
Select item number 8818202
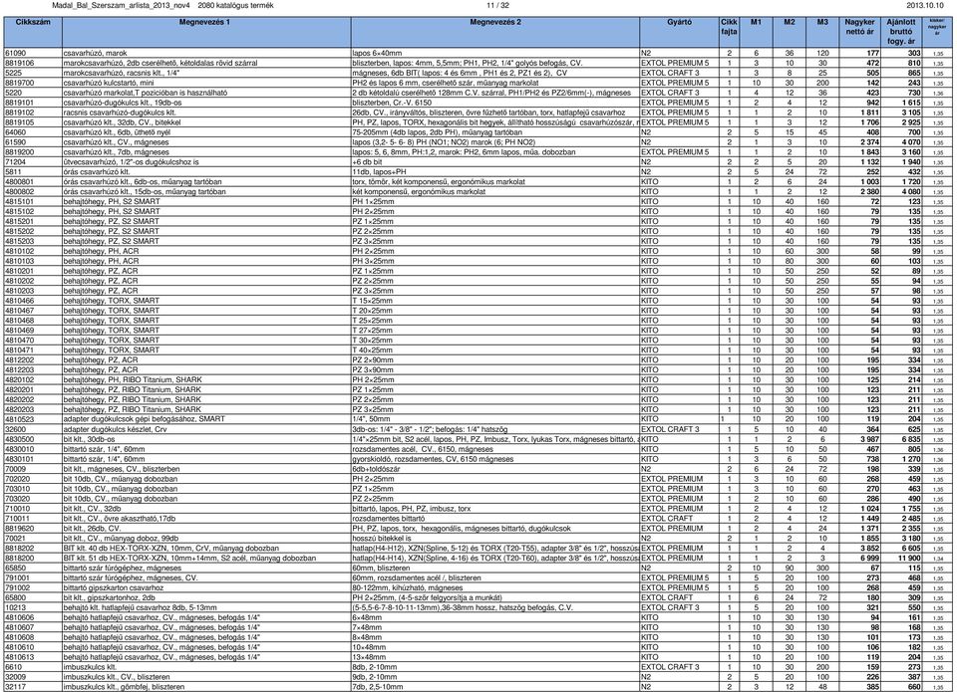[x=20, y=548]
